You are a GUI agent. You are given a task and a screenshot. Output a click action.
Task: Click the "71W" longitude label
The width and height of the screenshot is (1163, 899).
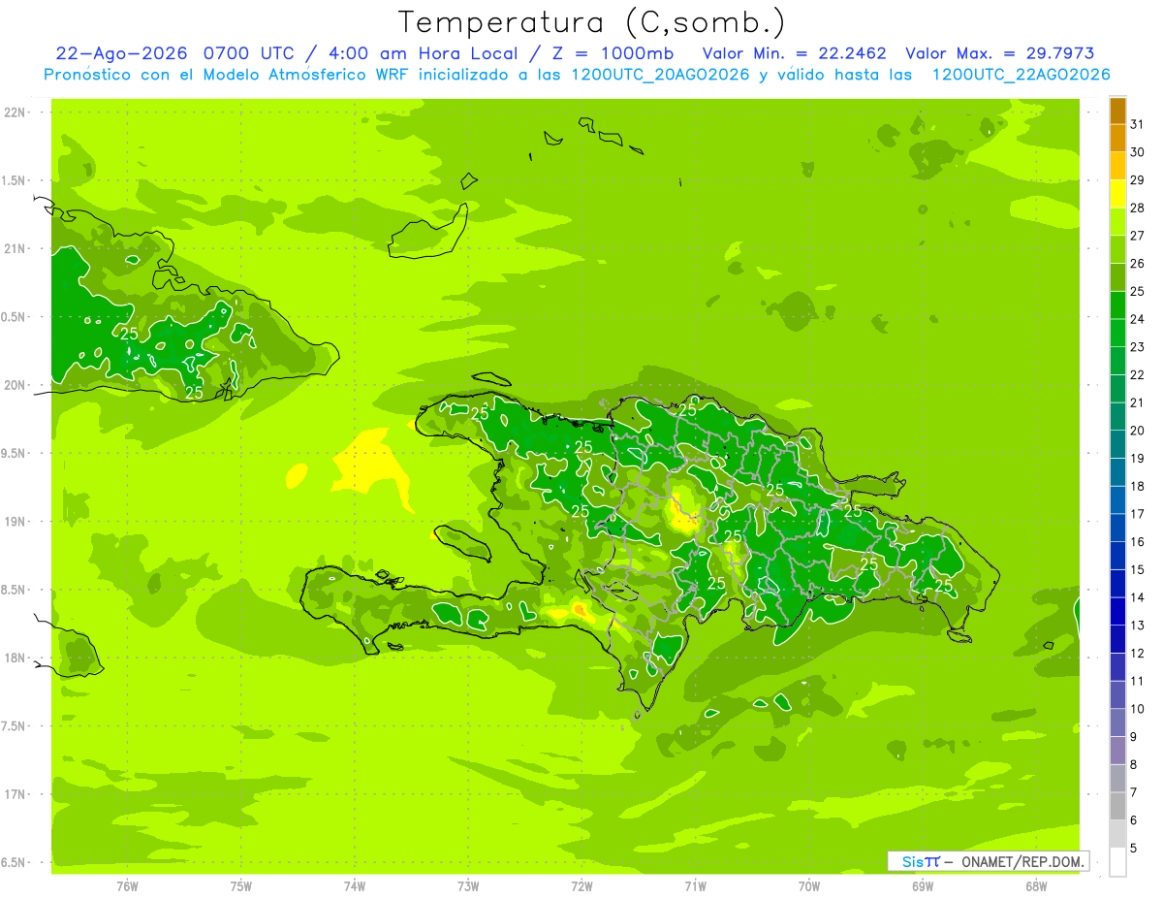pos(695,886)
